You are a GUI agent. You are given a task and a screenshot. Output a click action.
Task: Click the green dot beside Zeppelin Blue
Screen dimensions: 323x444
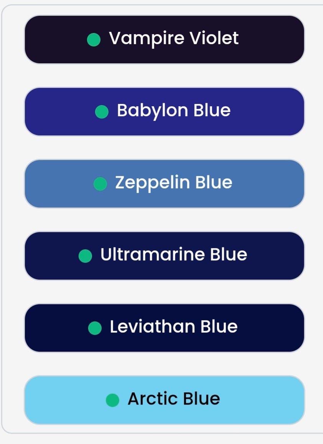pos(100,184)
